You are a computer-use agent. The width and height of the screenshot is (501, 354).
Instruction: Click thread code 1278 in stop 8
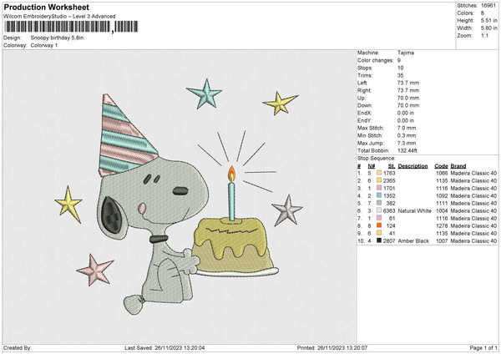(442, 226)
